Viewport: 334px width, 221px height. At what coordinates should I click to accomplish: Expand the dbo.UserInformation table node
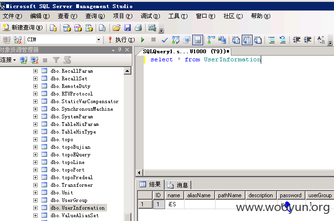coord(35,208)
